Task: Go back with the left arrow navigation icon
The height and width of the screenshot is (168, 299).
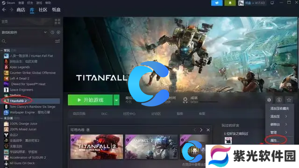Action: point(4,10)
